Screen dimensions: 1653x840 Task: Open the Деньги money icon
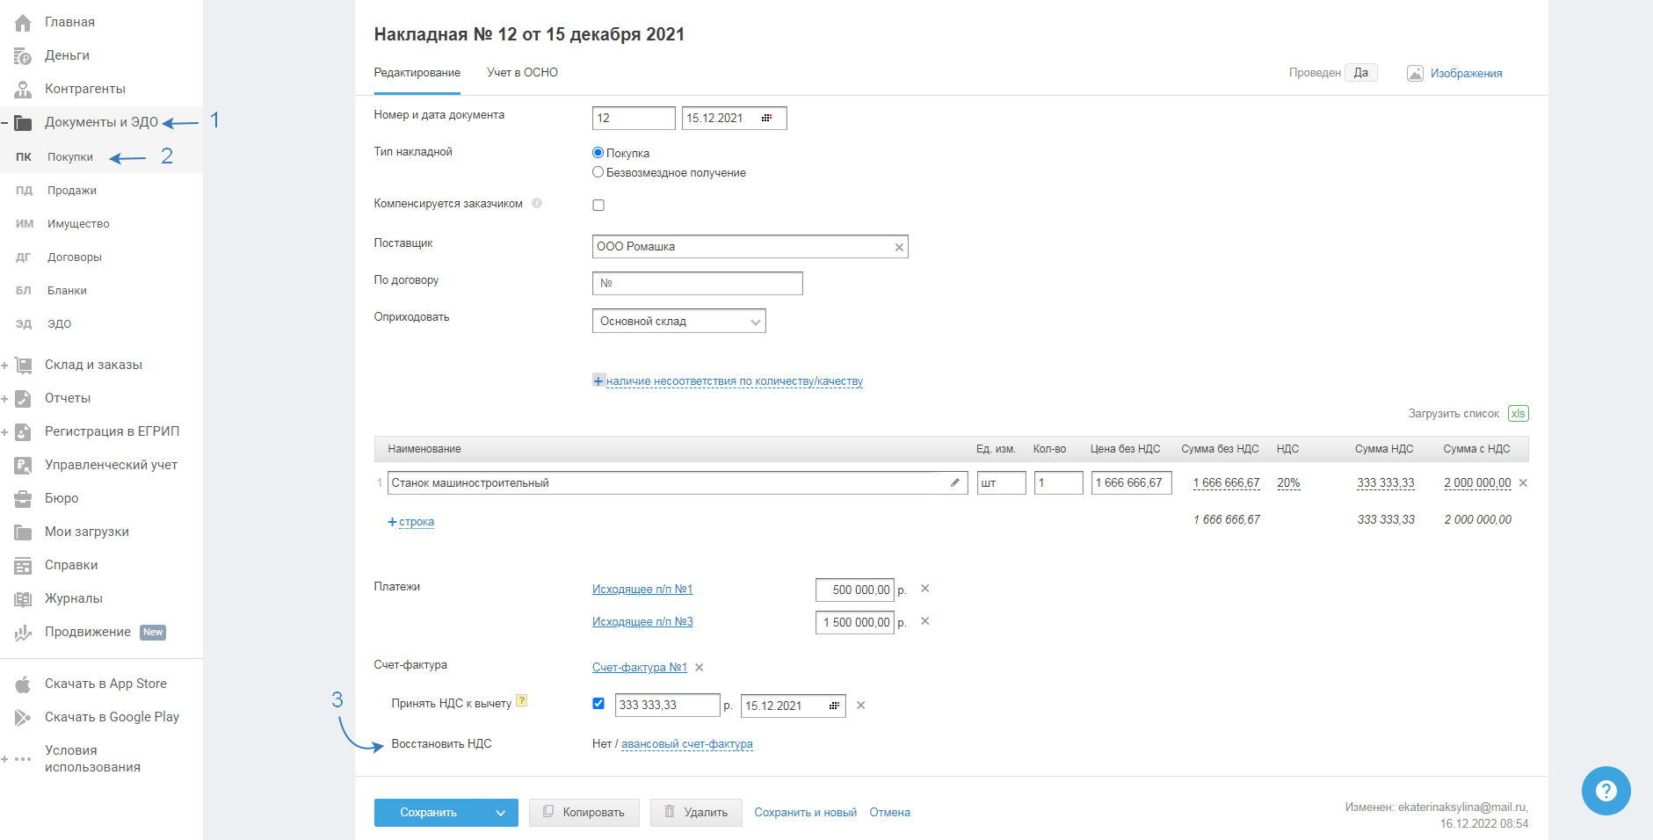pos(23,56)
